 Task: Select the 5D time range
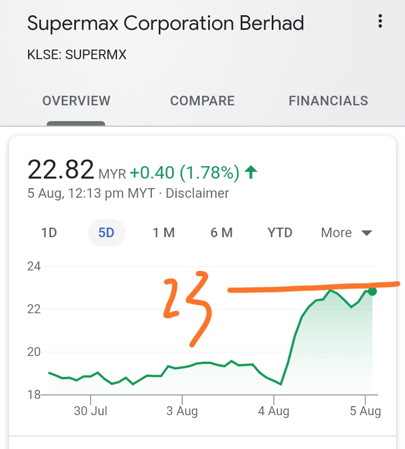pos(106,233)
